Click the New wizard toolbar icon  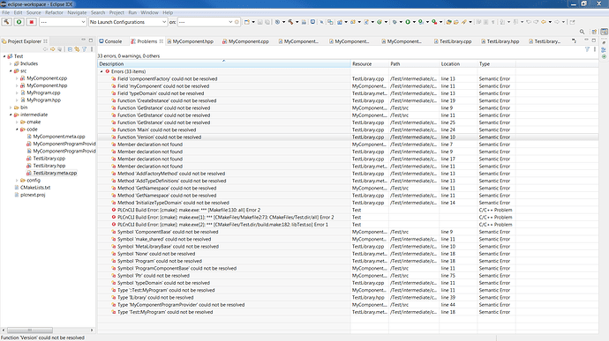(246, 22)
